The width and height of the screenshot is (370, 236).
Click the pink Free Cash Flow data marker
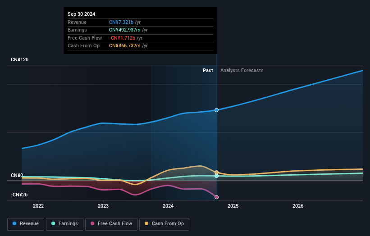coord(216,197)
